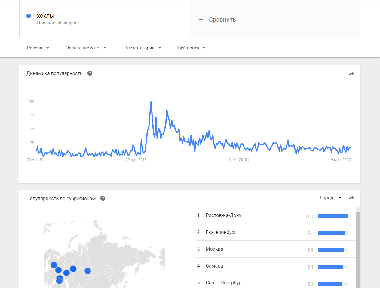Screen dimensions: 380x288
Task: Click the city list scrollbar up arrow
Action: [x=358, y=209]
